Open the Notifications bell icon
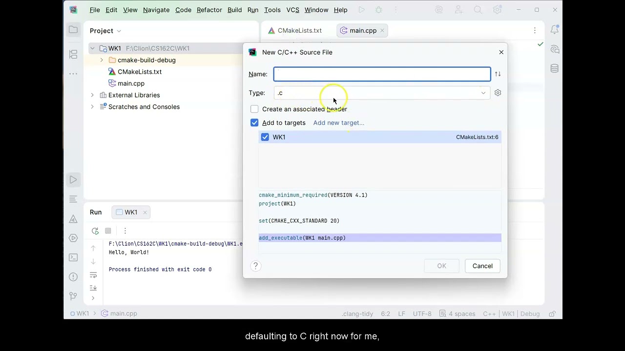 click(x=554, y=30)
